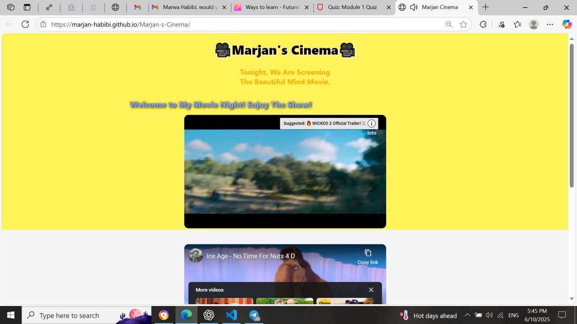Open the Copilot icon in toolbar
Screen dimensions: 577x324
(x=567, y=24)
